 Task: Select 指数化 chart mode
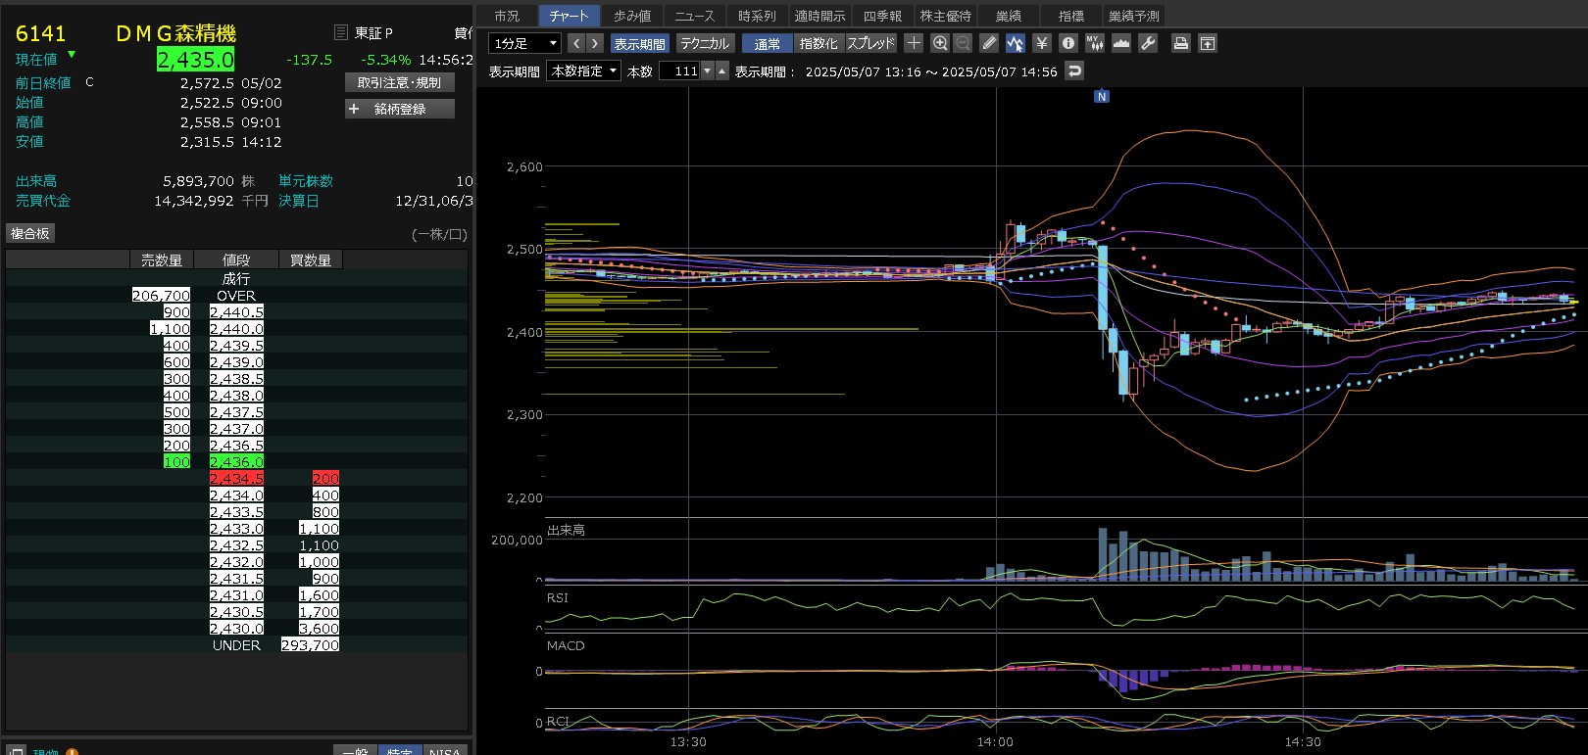(x=819, y=43)
